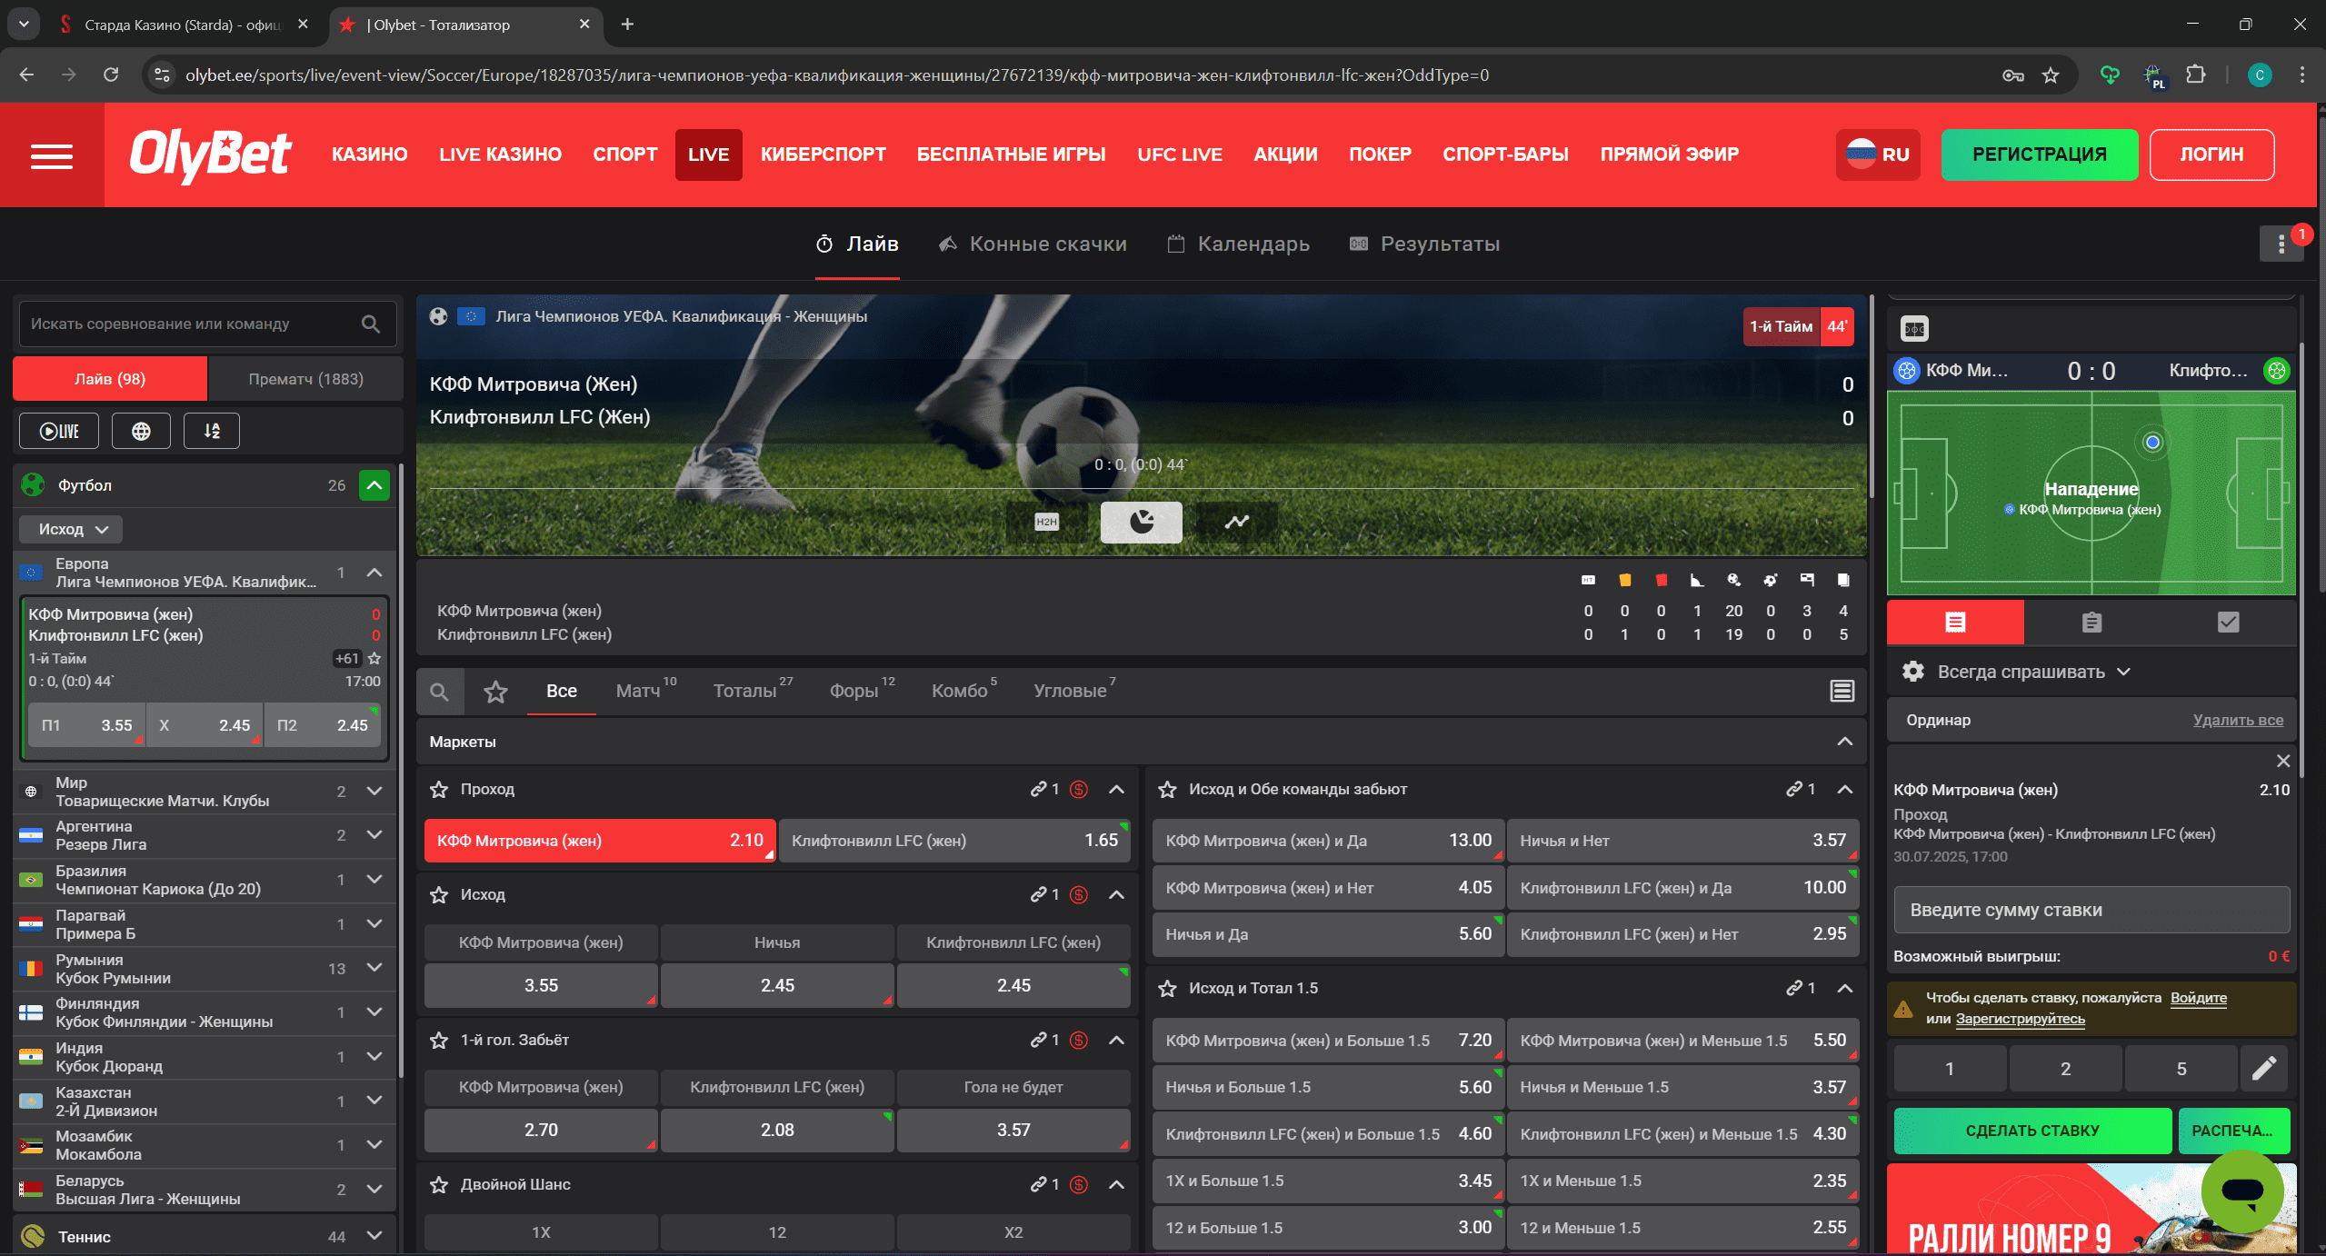Show favorite markets star tab
This screenshot has height=1256, width=2326.
[495, 692]
